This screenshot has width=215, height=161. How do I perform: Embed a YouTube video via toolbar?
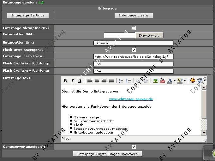163,81
